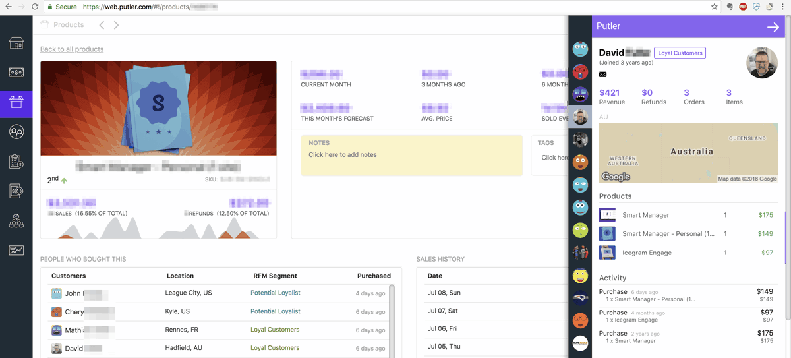791x358 pixels.
Task: Click the browser back arrow
Action: [x=8, y=7]
